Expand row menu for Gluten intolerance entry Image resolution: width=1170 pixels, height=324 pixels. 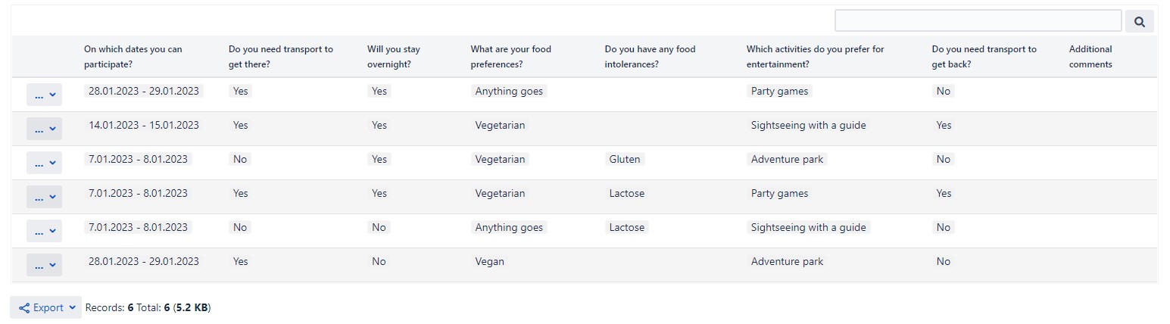click(44, 163)
